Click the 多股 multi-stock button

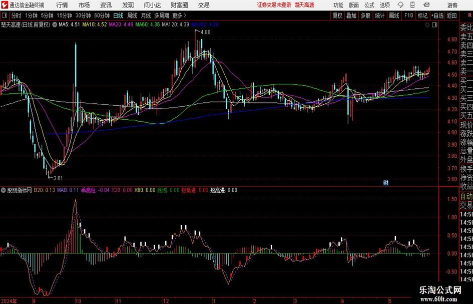point(365,15)
